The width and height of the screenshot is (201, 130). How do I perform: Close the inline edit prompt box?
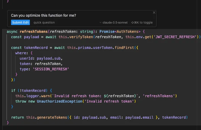point(154,13)
